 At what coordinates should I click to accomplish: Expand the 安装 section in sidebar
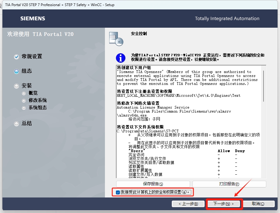(27, 86)
